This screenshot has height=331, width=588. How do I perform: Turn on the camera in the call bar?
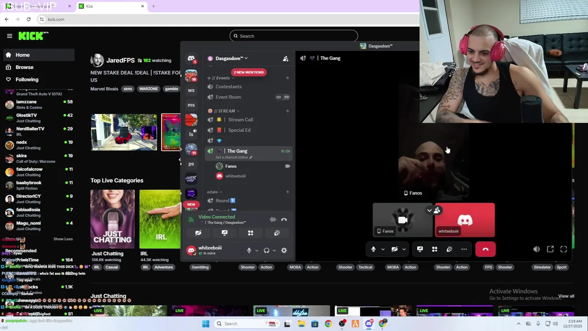tap(394, 249)
